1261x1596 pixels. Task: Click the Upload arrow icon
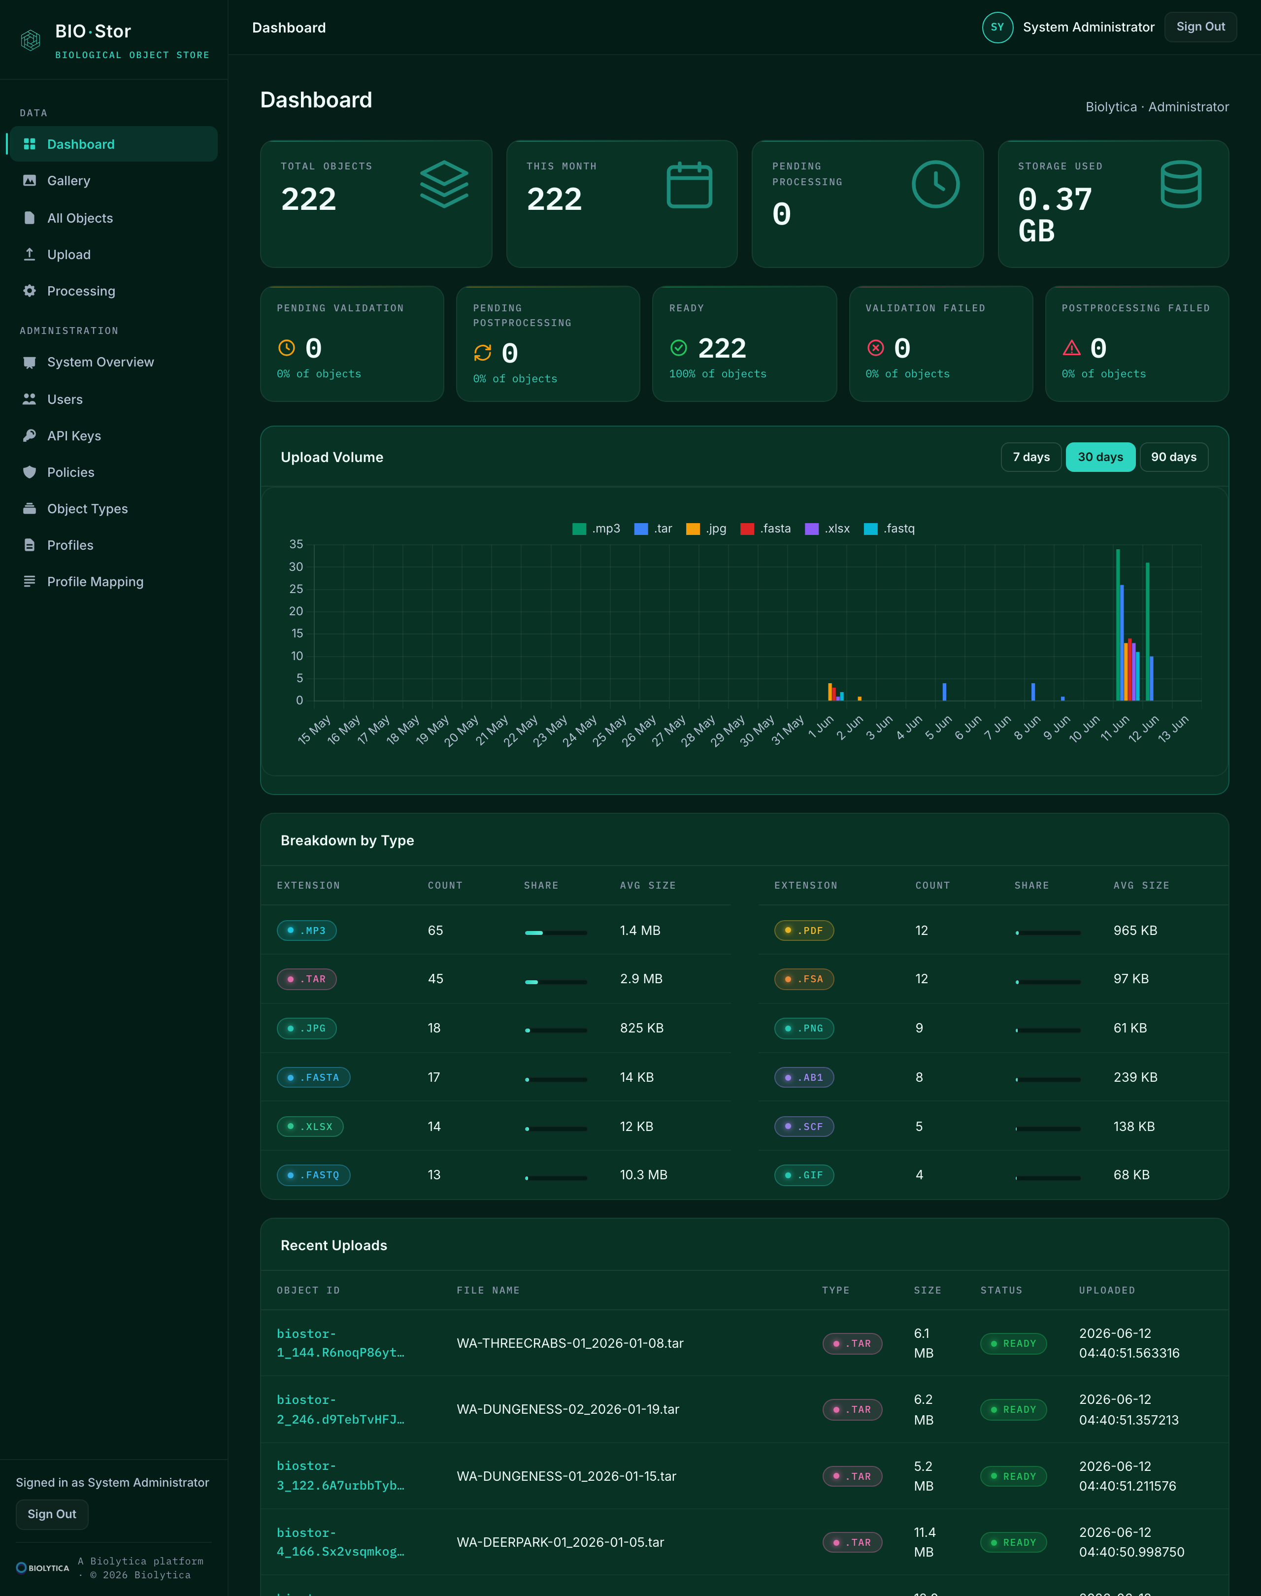(30, 254)
